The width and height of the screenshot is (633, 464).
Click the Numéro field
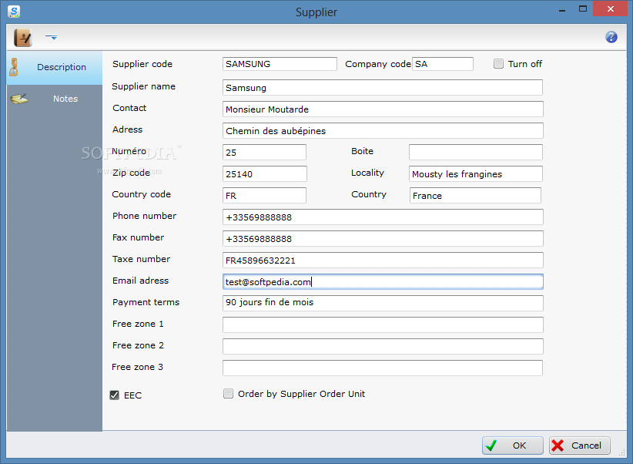(264, 153)
